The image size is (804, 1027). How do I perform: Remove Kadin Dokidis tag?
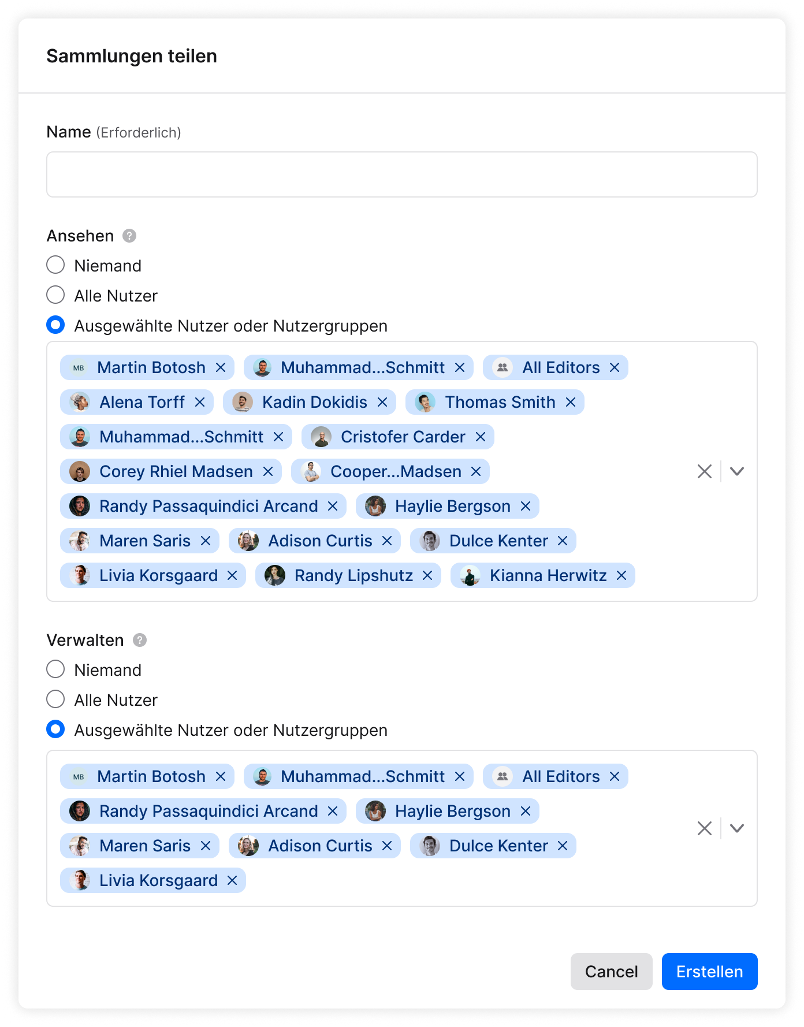[382, 402]
